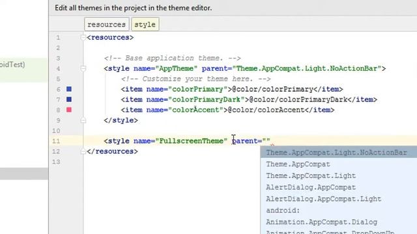Click the opening <resources> tag

click(110, 38)
